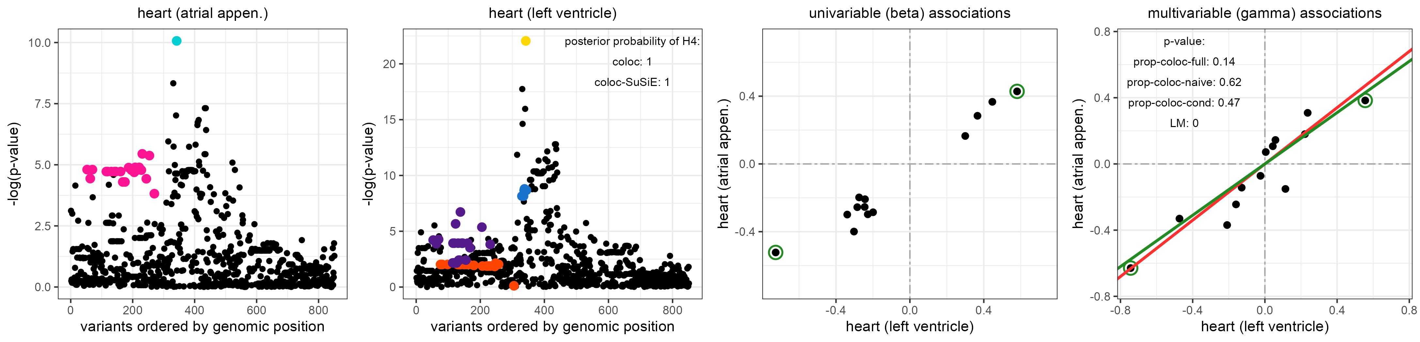
Task: Select the "heart (atrial appen.)" panel title
Action: (202, 13)
